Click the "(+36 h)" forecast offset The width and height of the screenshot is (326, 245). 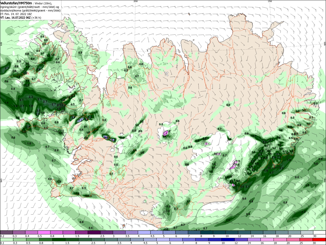pos(36,18)
